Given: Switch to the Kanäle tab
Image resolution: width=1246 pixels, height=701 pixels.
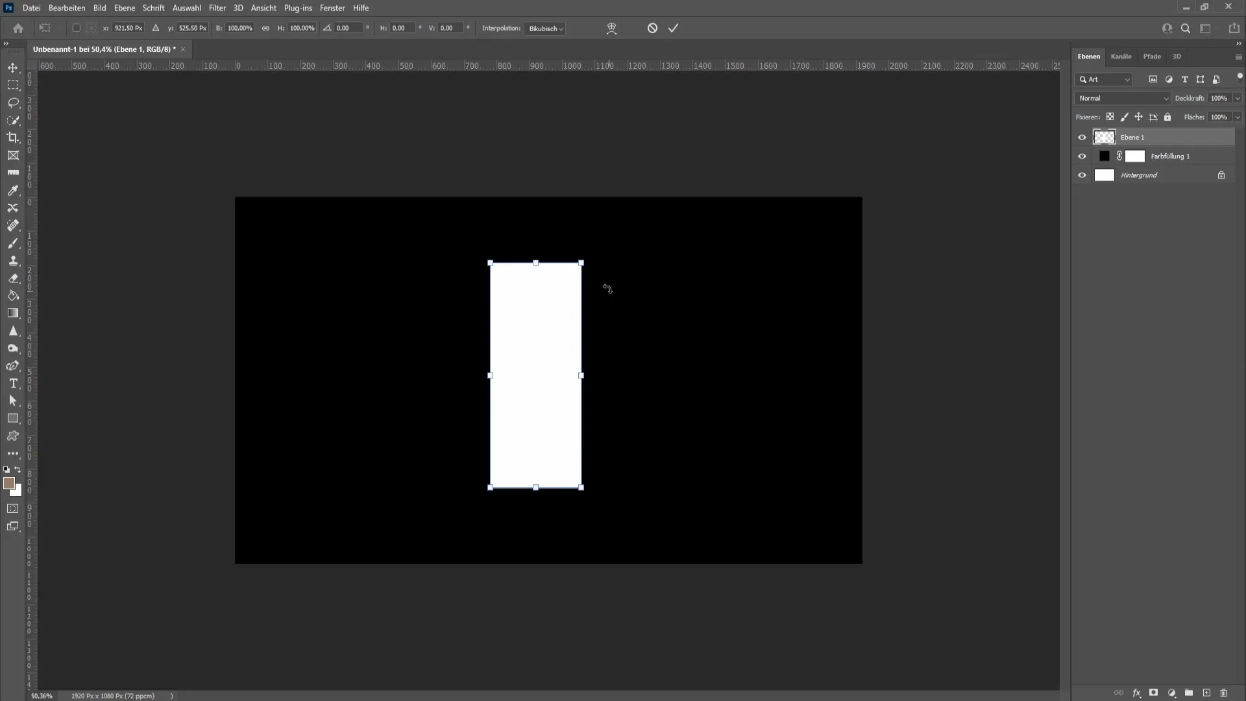Looking at the screenshot, I should (x=1122, y=56).
